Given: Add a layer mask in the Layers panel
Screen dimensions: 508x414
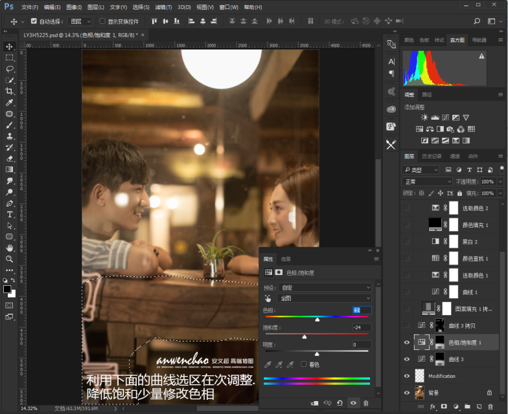Looking at the screenshot, I should (444, 406).
